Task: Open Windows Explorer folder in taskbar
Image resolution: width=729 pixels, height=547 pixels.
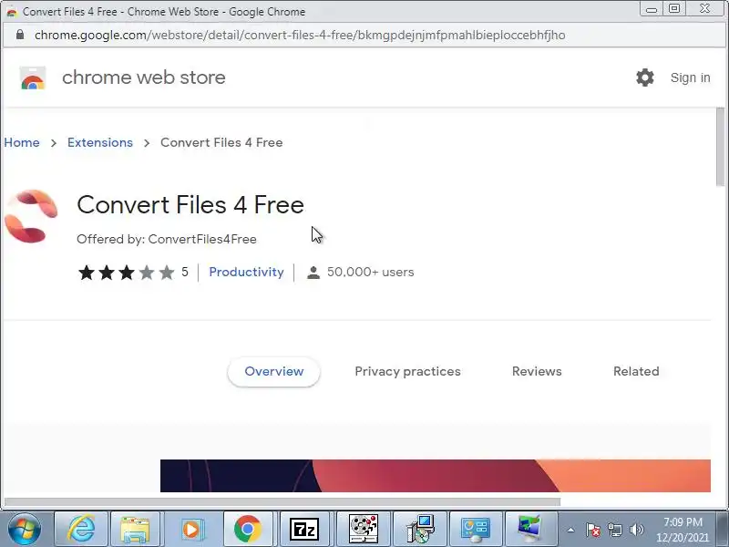Action: (135, 529)
